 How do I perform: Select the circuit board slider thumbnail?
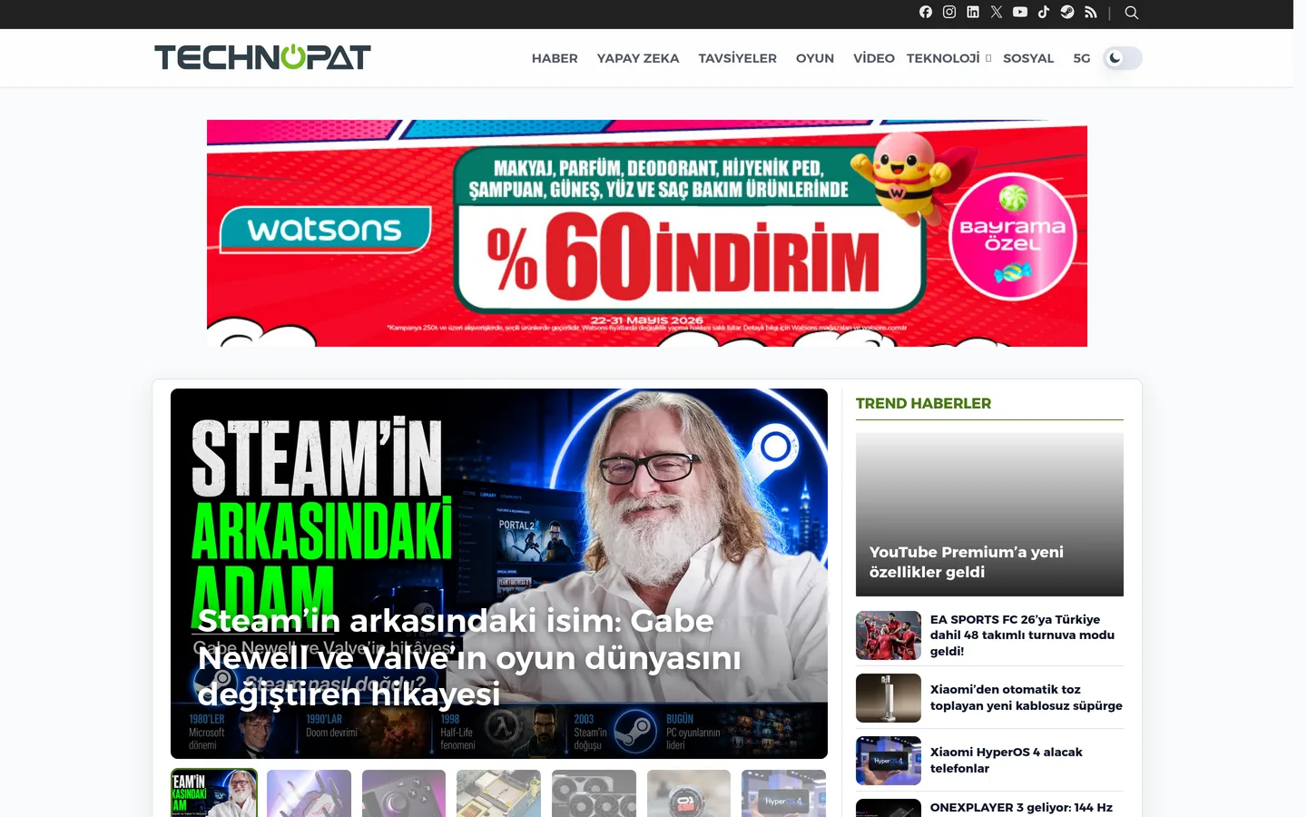coord(498,793)
